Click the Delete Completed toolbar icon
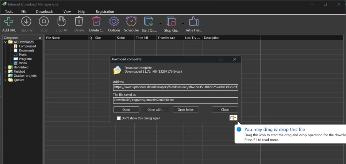346x164 pixels. [97, 22]
